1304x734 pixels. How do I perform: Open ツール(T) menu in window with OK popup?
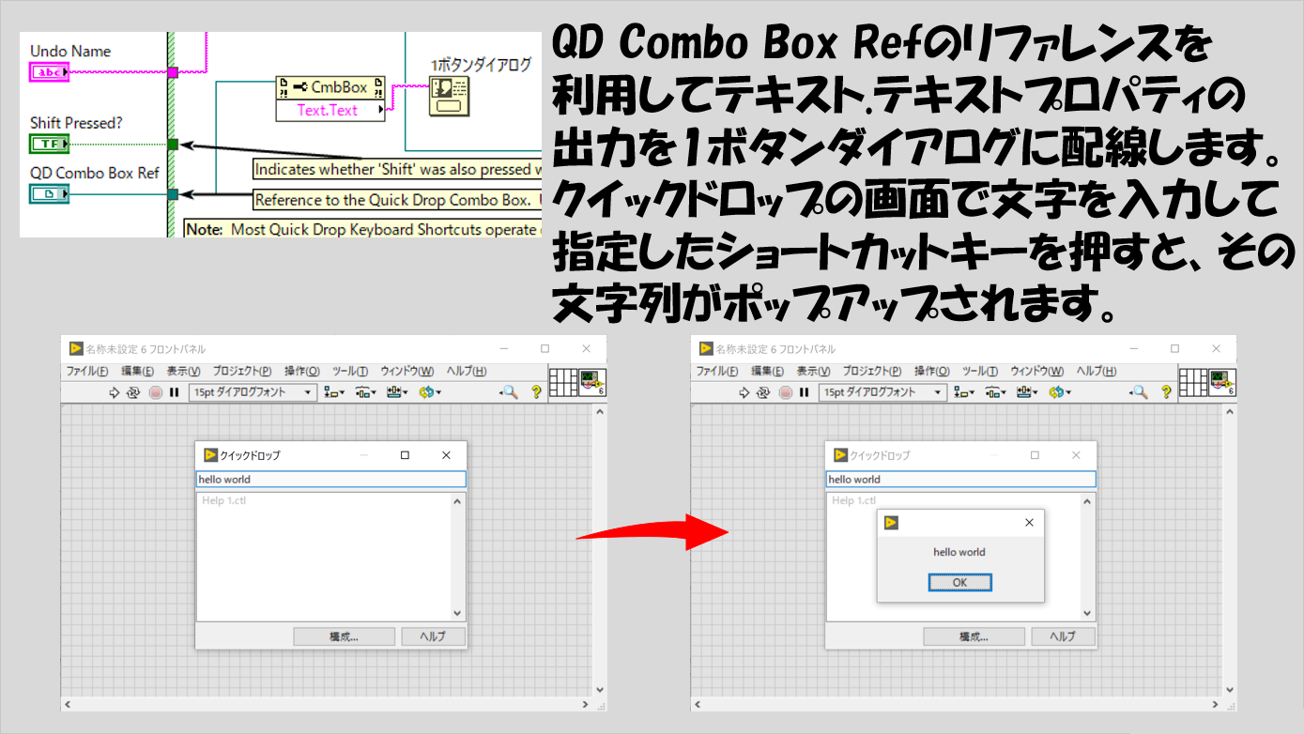(x=980, y=372)
